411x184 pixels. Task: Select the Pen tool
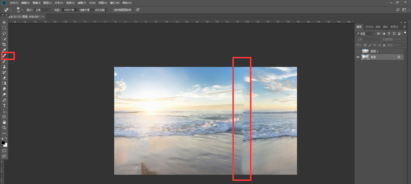[x=4, y=100]
